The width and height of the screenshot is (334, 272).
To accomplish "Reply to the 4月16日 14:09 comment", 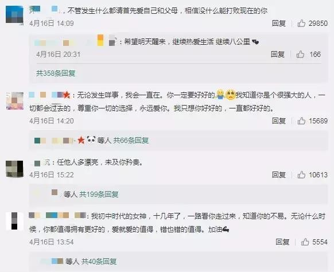I will [x=278, y=23].
